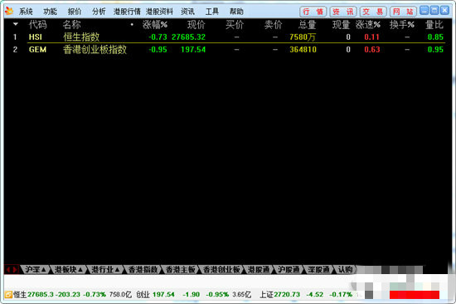Click the red 资讯 button
456x304 pixels.
point(343,12)
